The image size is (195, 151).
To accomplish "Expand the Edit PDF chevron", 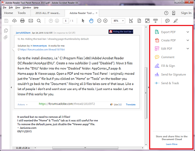I will click(188, 49).
